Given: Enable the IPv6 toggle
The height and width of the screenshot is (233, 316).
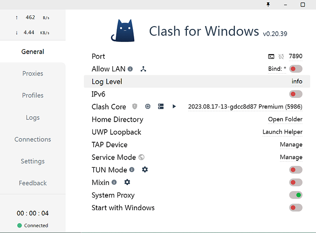Looking at the screenshot, I should pyautogui.click(x=295, y=94).
